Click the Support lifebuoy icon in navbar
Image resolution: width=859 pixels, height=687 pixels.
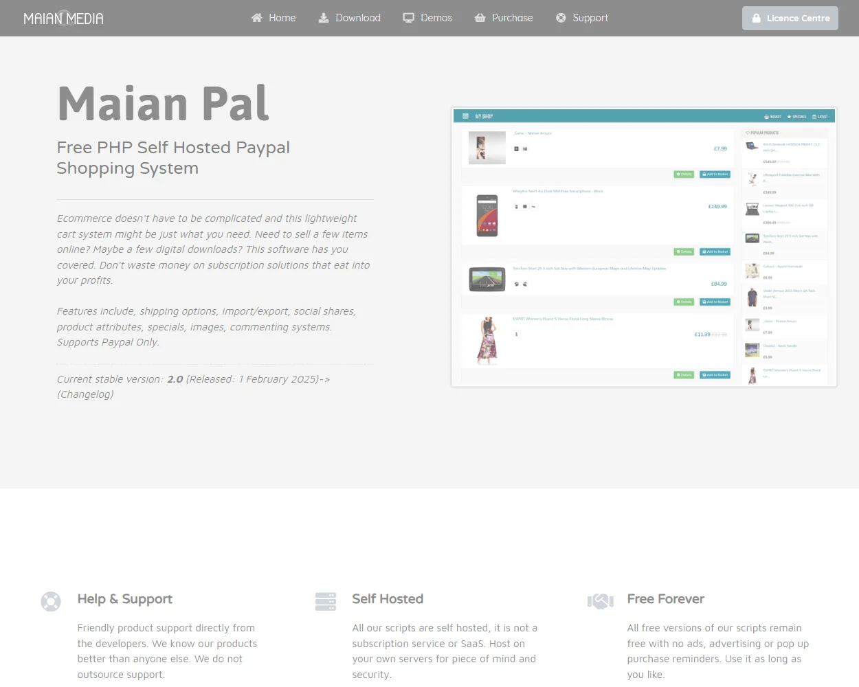tap(561, 18)
